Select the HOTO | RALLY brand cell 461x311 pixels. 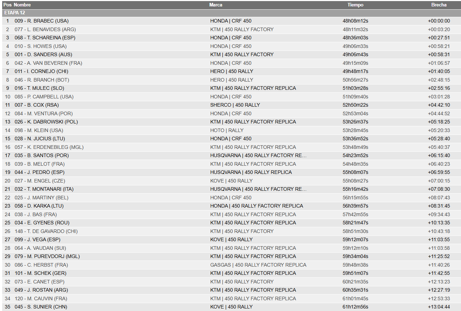pos(227,130)
